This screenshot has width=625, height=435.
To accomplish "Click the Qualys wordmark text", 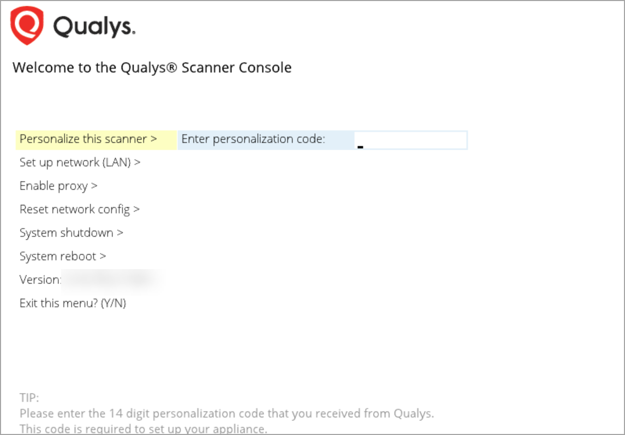I will tap(94, 27).
